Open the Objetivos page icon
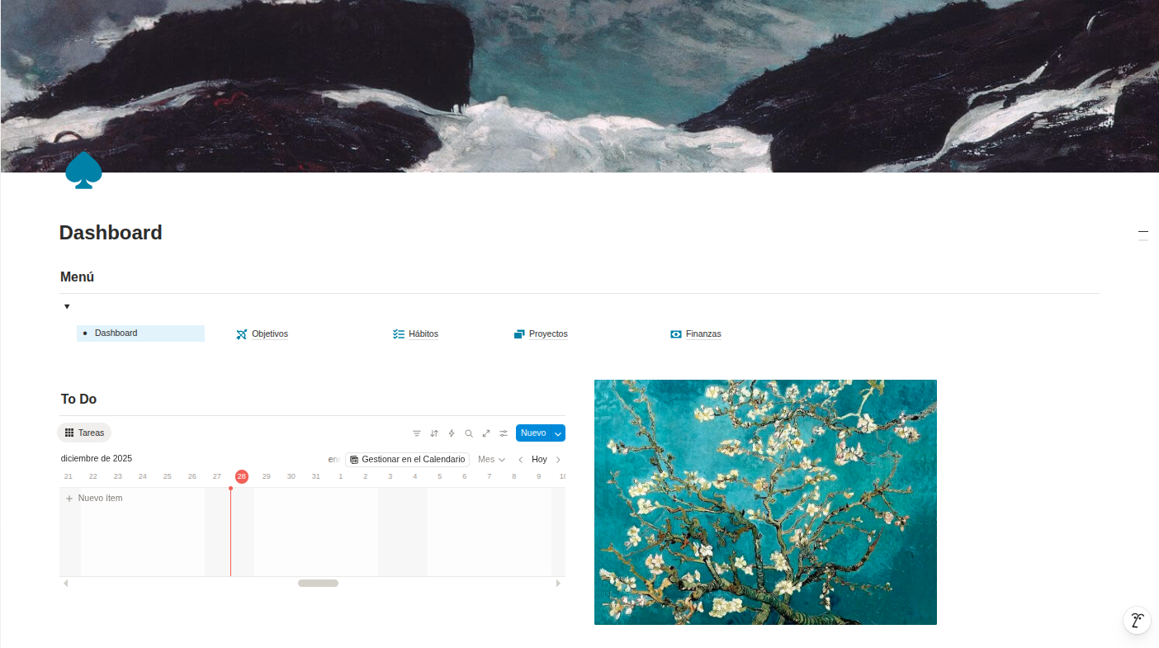 242,334
